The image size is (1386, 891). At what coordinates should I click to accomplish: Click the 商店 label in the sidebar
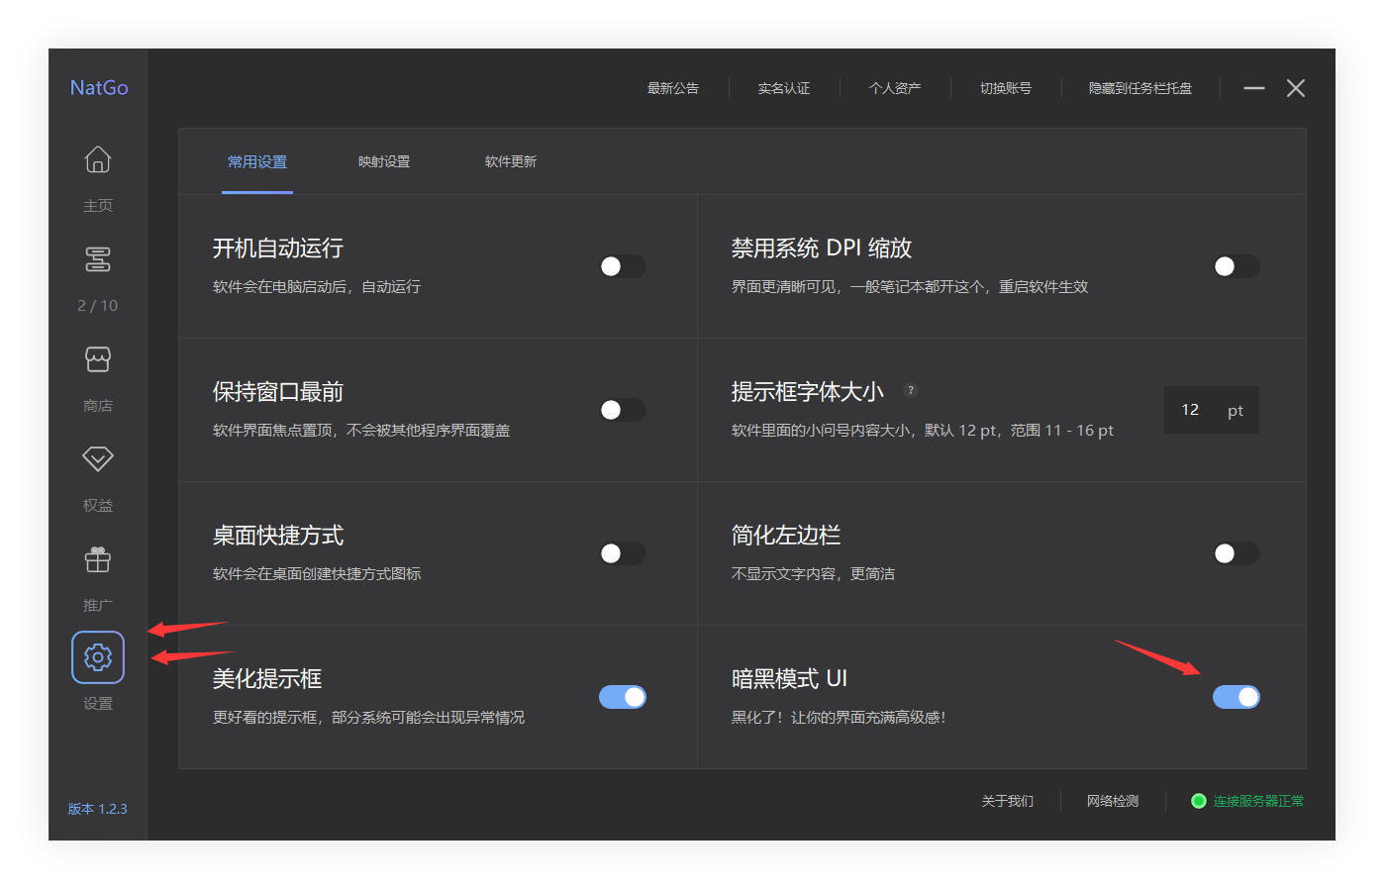tap(98, 406)
